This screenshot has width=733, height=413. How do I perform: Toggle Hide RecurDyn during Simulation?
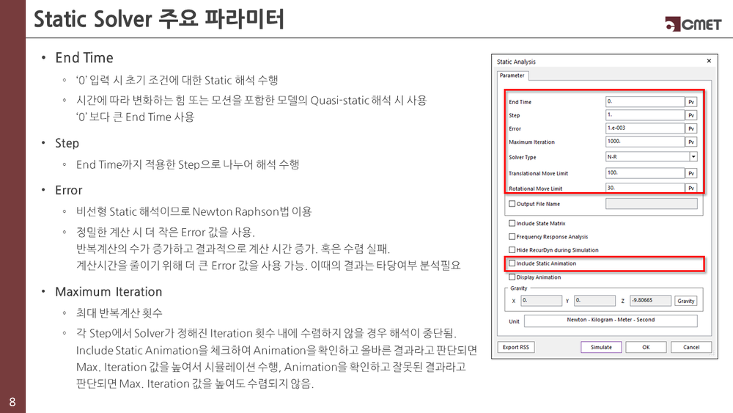click(x=512, y=250)
